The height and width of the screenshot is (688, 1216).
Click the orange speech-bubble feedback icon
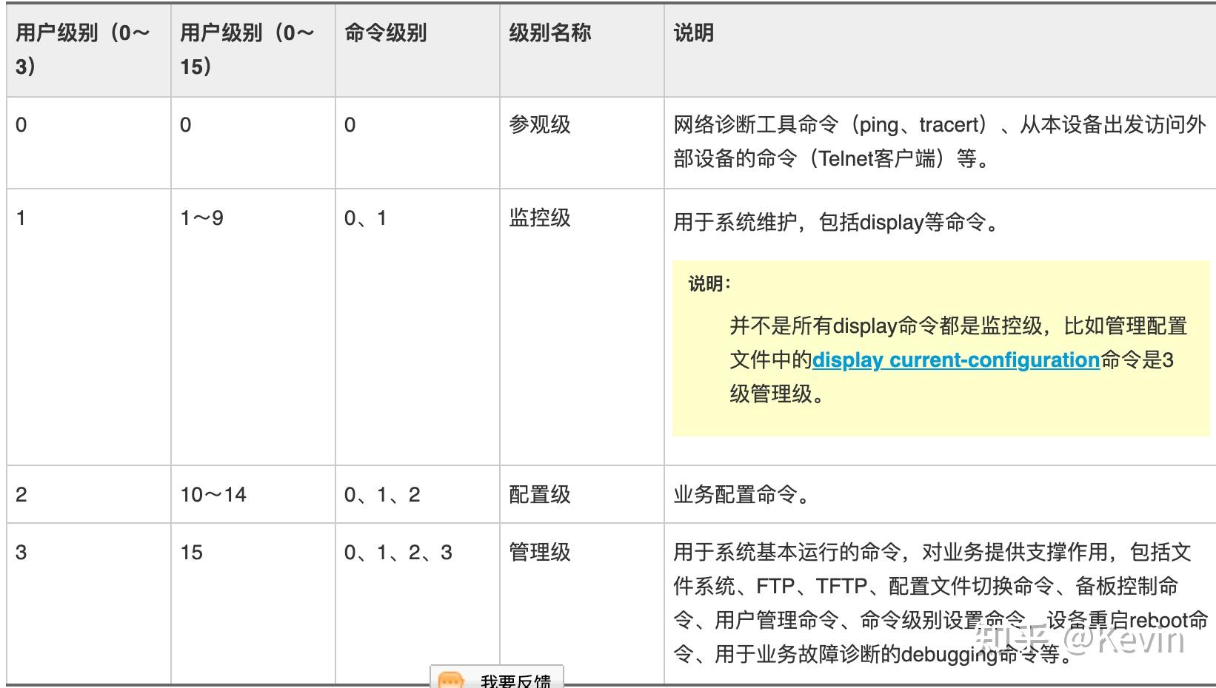tap(452, 678)
